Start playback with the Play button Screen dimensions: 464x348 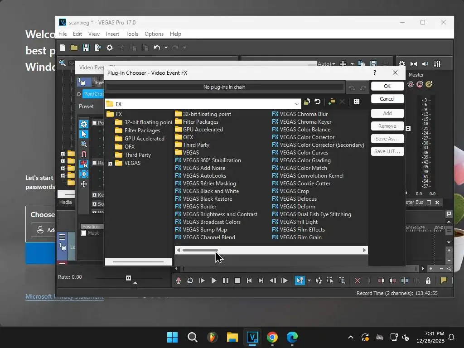(x=214, y=280)
